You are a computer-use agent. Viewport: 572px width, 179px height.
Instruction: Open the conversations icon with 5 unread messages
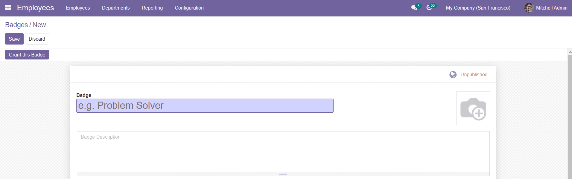click(x=414, y=7)
